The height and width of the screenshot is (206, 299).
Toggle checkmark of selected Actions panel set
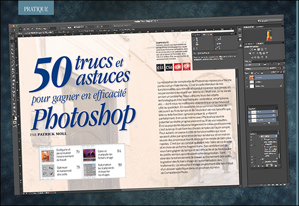[251, 136]
